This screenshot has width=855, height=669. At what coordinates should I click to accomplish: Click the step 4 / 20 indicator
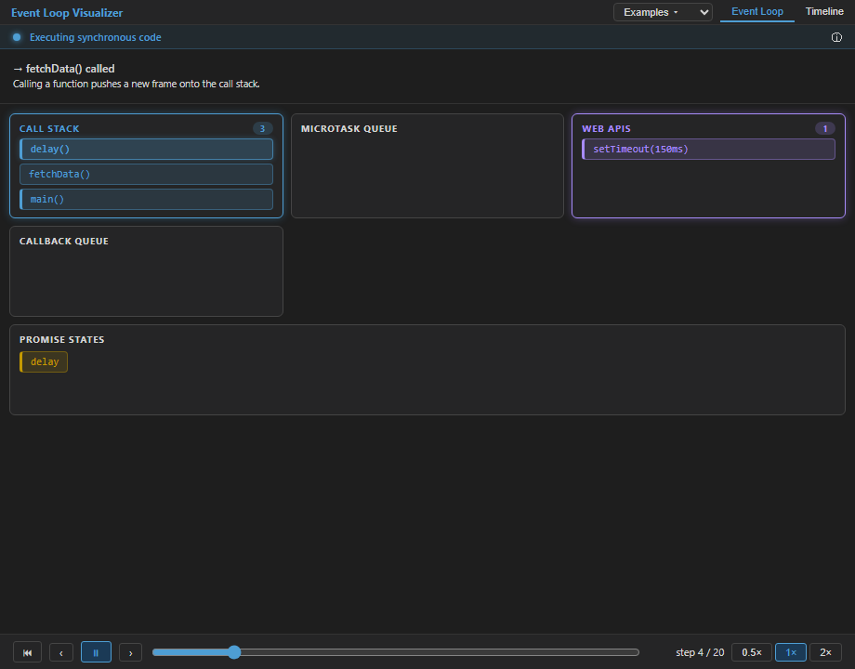click(x=700, y=652)
